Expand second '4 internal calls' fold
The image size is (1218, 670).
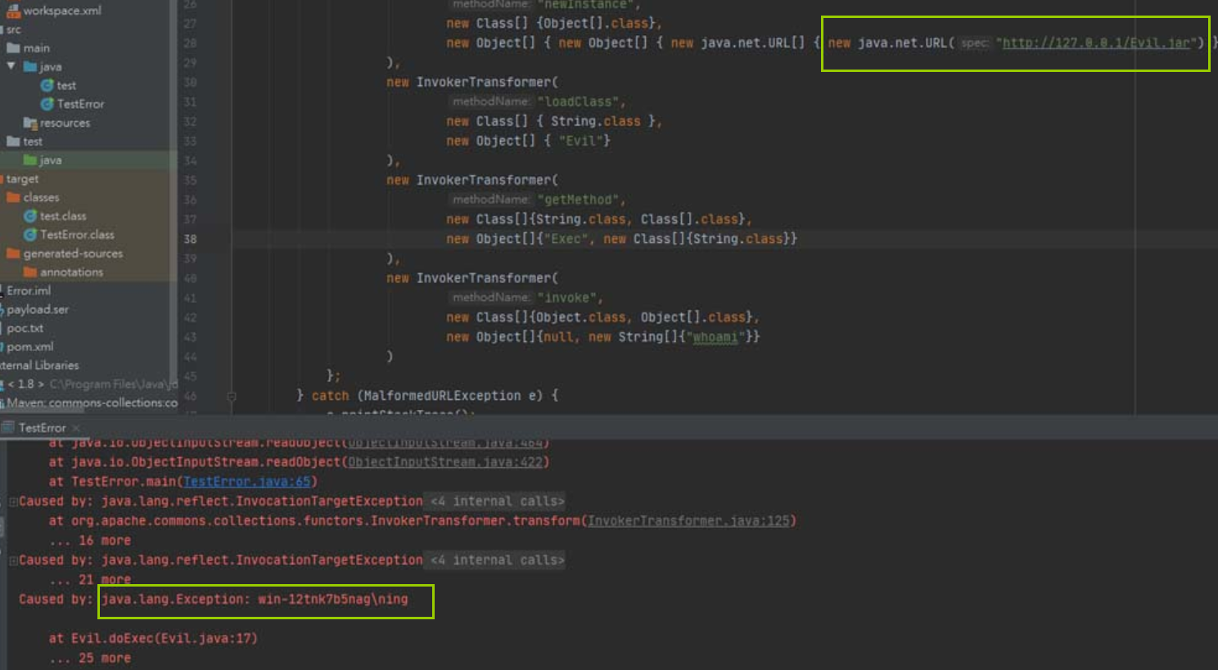pos(497,560)
